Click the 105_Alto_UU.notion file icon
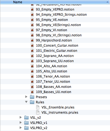Image resolution: width=110 pixels, height=131 pixels. [x=32, y=71]
